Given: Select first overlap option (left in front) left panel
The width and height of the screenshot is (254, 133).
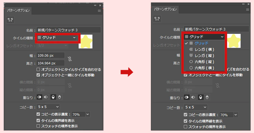Looking at the screenshot, I should point(39,97).
